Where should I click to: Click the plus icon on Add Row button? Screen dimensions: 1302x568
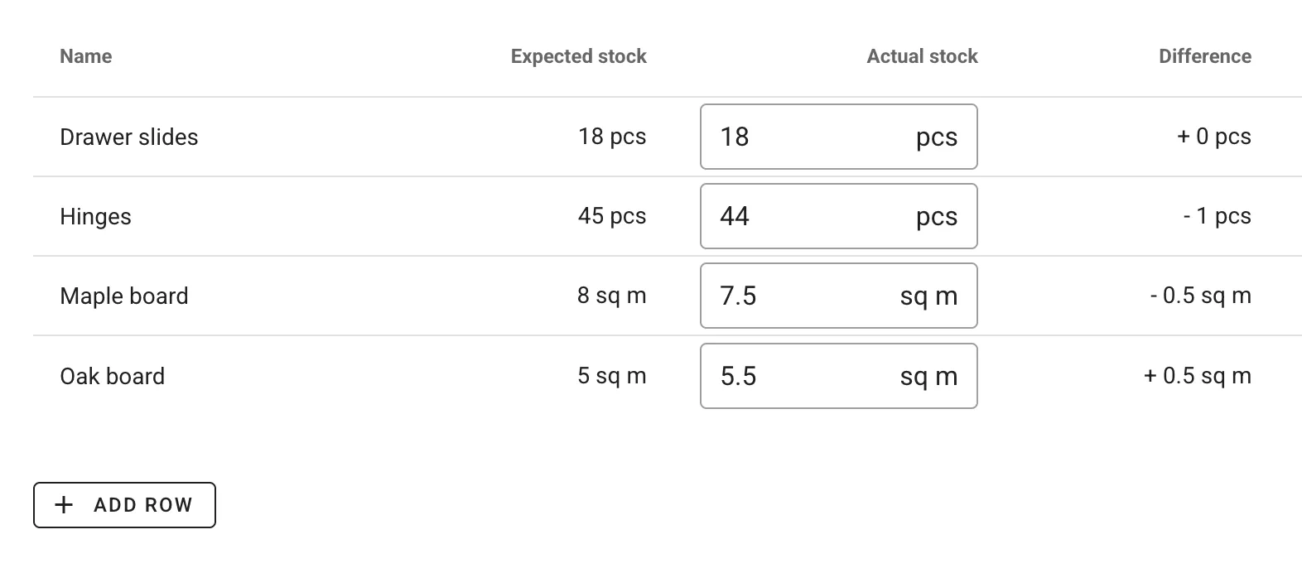pos(62,504)
